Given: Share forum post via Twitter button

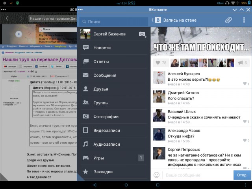Looking at the screenshot, I should pos(57,67).
